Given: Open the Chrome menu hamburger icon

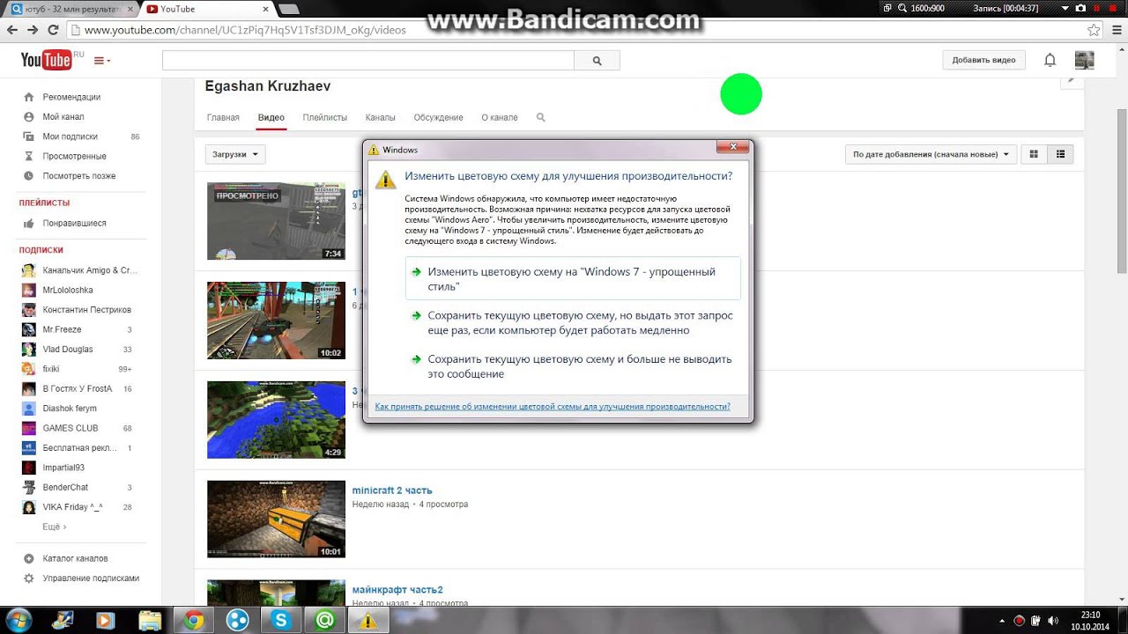Looking at the screenshot, I should tap(1116, 30).
